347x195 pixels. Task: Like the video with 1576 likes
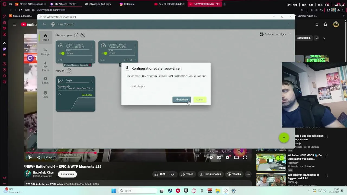tap(160, 174)
